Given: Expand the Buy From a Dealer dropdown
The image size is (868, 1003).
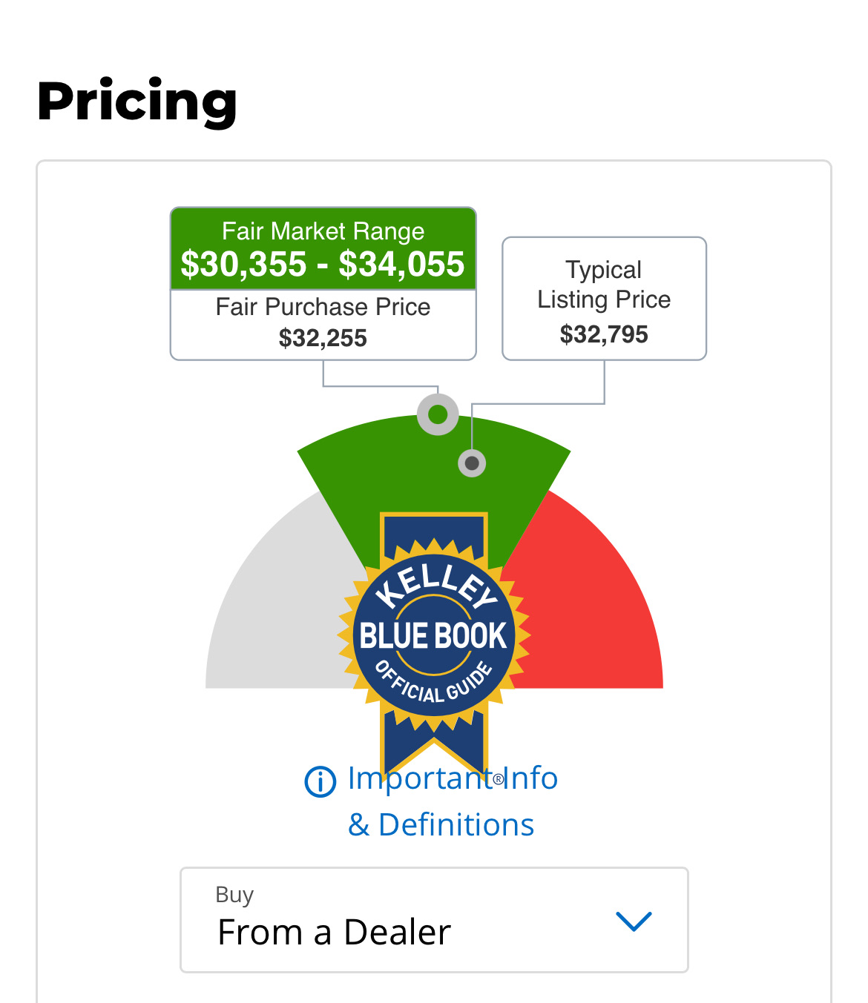Looking at the screenshot, I should (434, 920).
